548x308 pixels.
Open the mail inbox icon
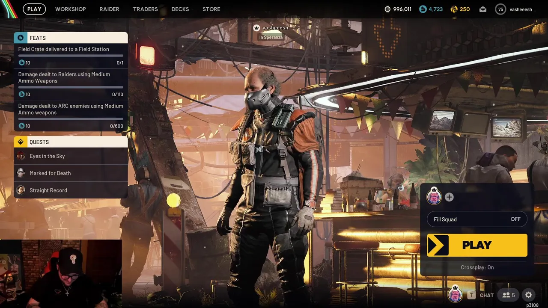pos(482,9)
